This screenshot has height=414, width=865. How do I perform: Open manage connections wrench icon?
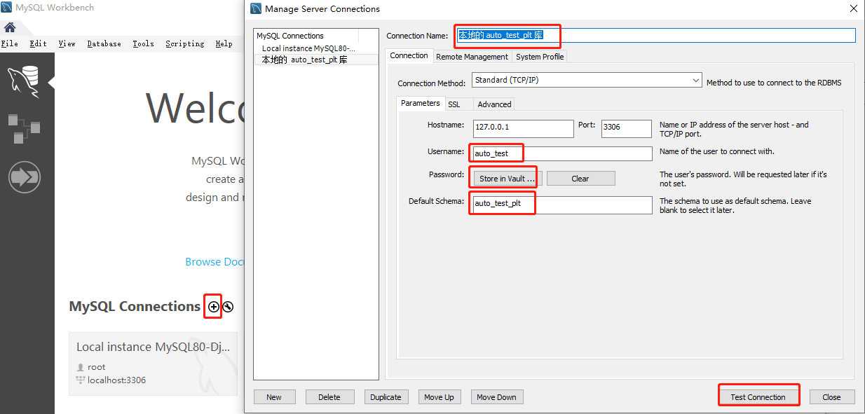(x=228, y=307)
